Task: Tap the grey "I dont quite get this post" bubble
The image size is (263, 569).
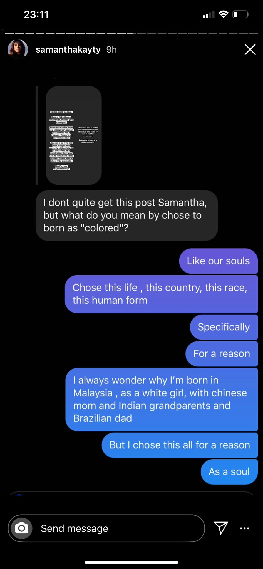Action: pos(127,215)
